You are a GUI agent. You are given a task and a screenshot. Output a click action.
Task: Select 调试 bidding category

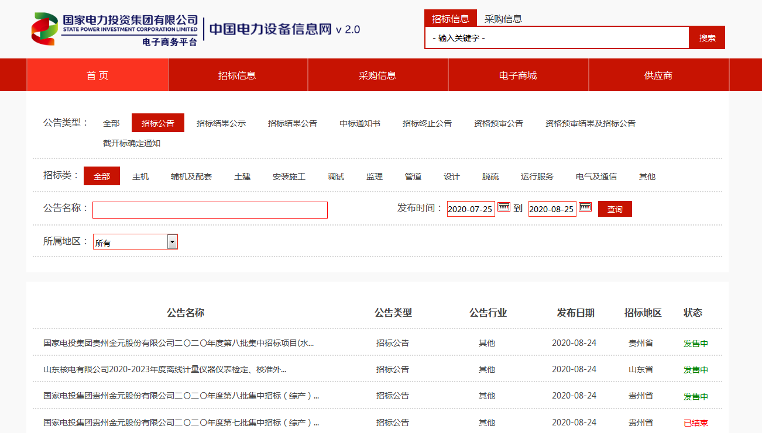pyautogui.click(x=336, y=176)
